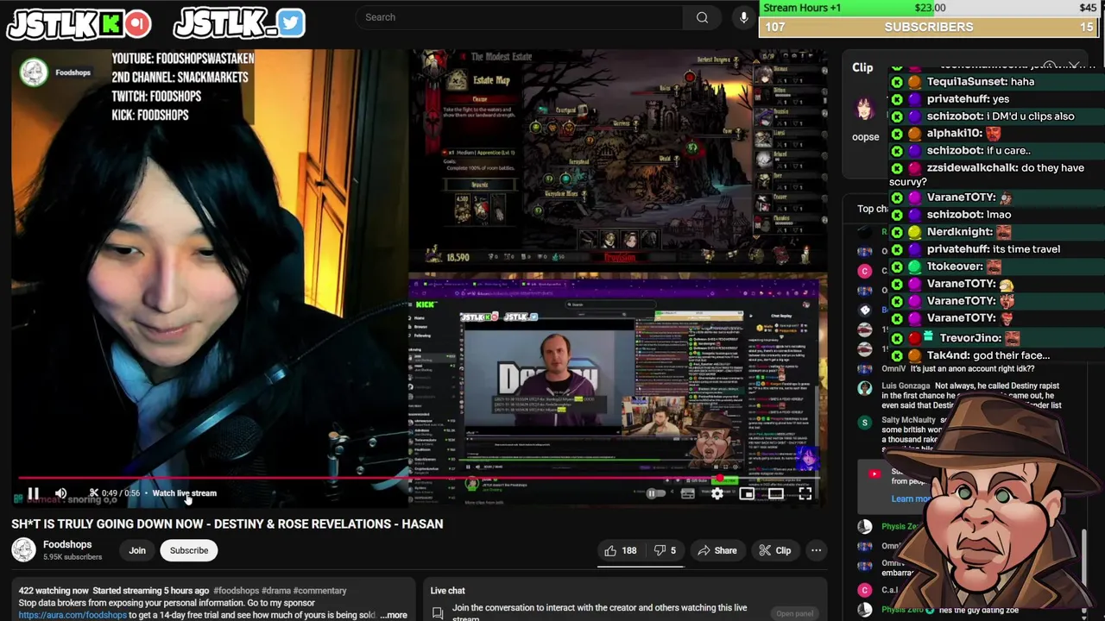Join the Foodshops channel membership
Viewport: 1105px width, 621px height.
137,550
